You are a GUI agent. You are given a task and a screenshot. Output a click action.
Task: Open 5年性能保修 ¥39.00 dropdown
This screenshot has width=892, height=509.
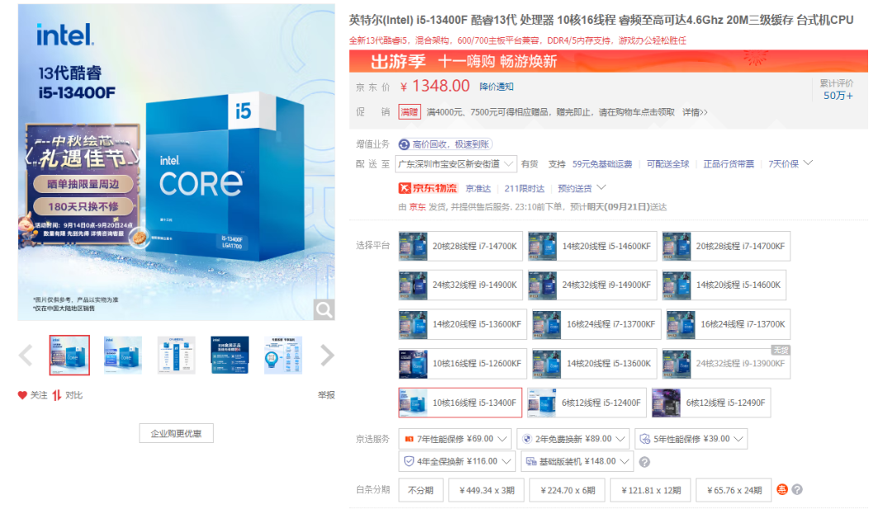(691, 439)
